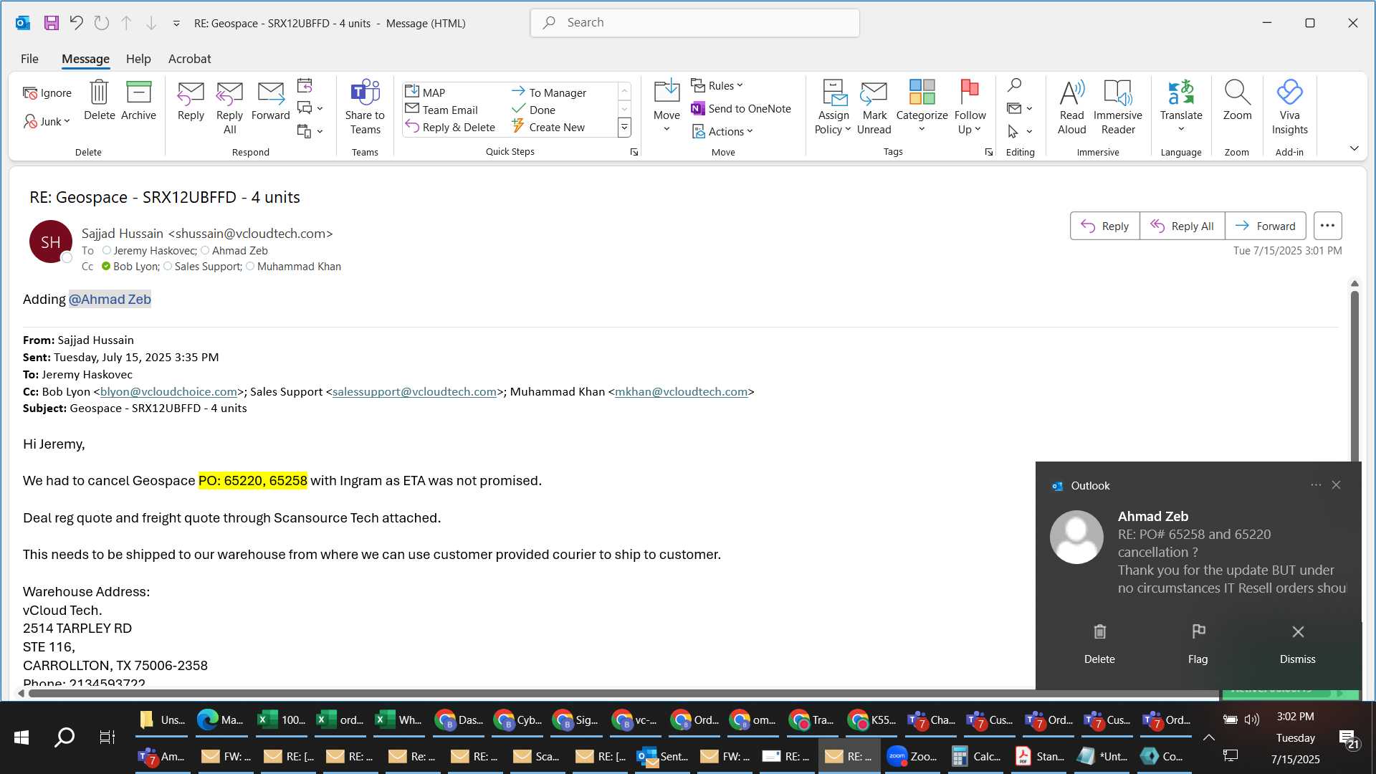Start Read Aloud for this email
1376x774 pixels.
pyautogui.click(x=1071, y=107)
